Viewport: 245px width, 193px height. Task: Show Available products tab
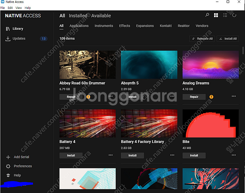(x=101, y=16)
